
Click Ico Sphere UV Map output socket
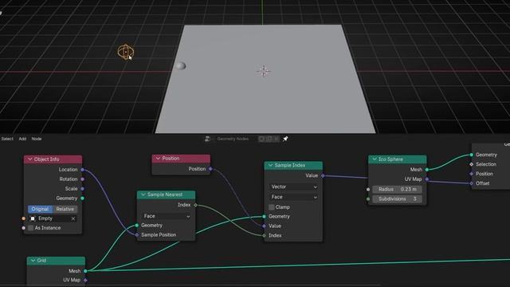pyautogui.click(x=427, y=179)
